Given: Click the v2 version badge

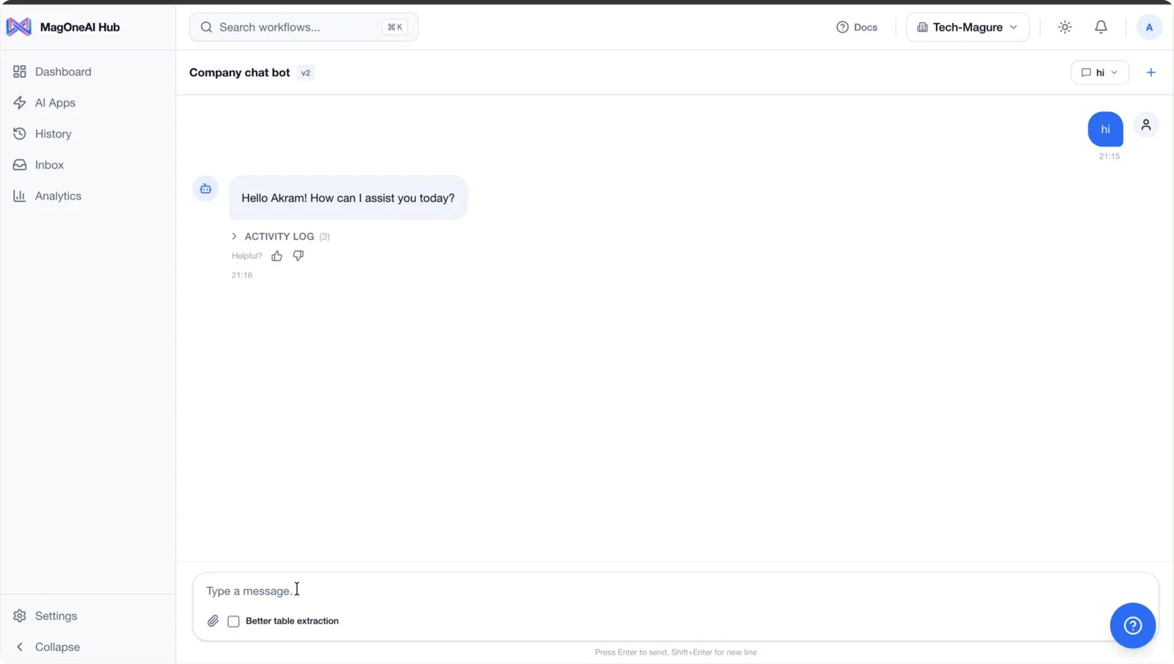Looking at the screenshot, I should pyautogui.click(x=306, y=73).
